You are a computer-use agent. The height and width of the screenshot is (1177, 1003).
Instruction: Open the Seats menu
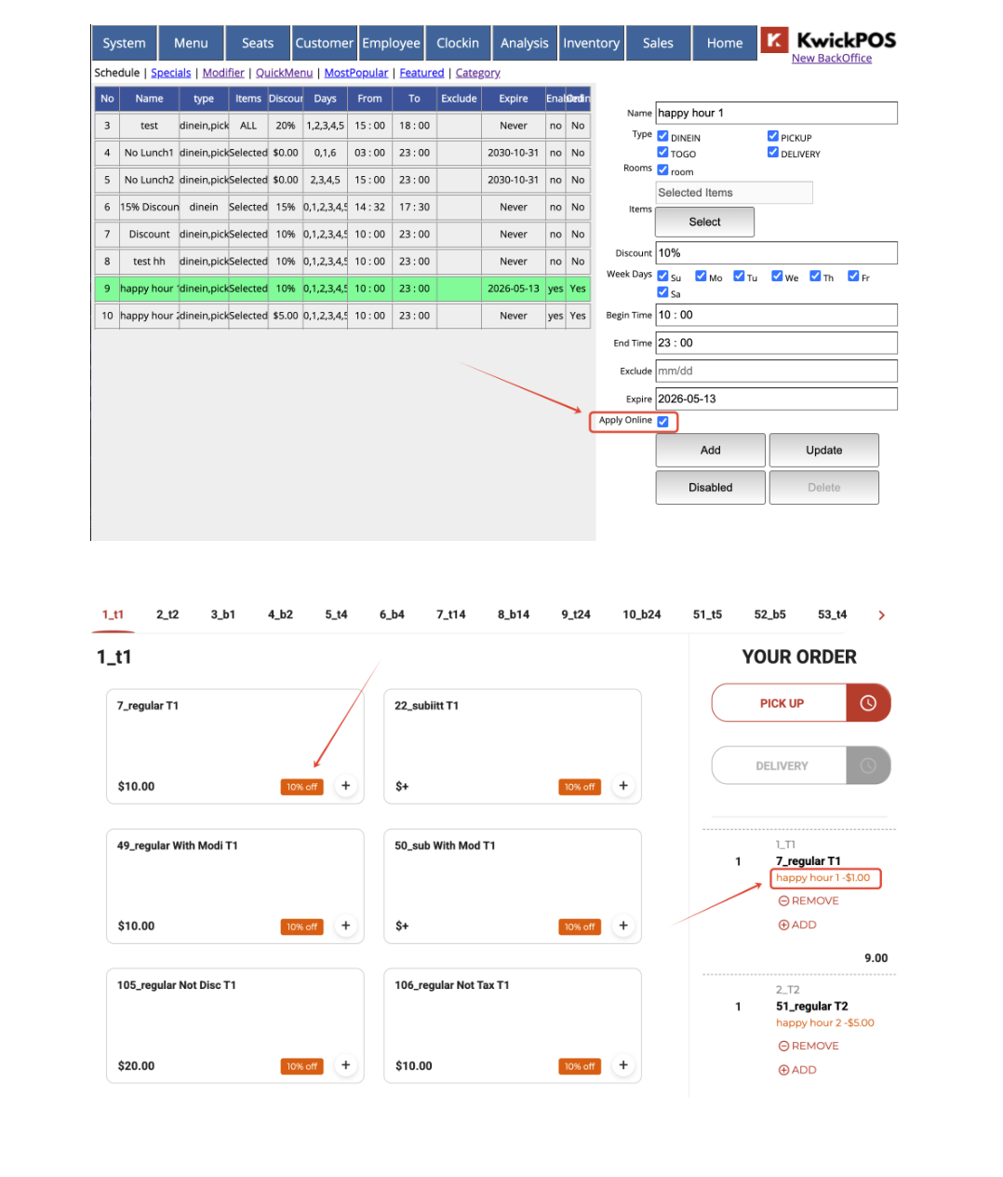(x=258, y=43)
